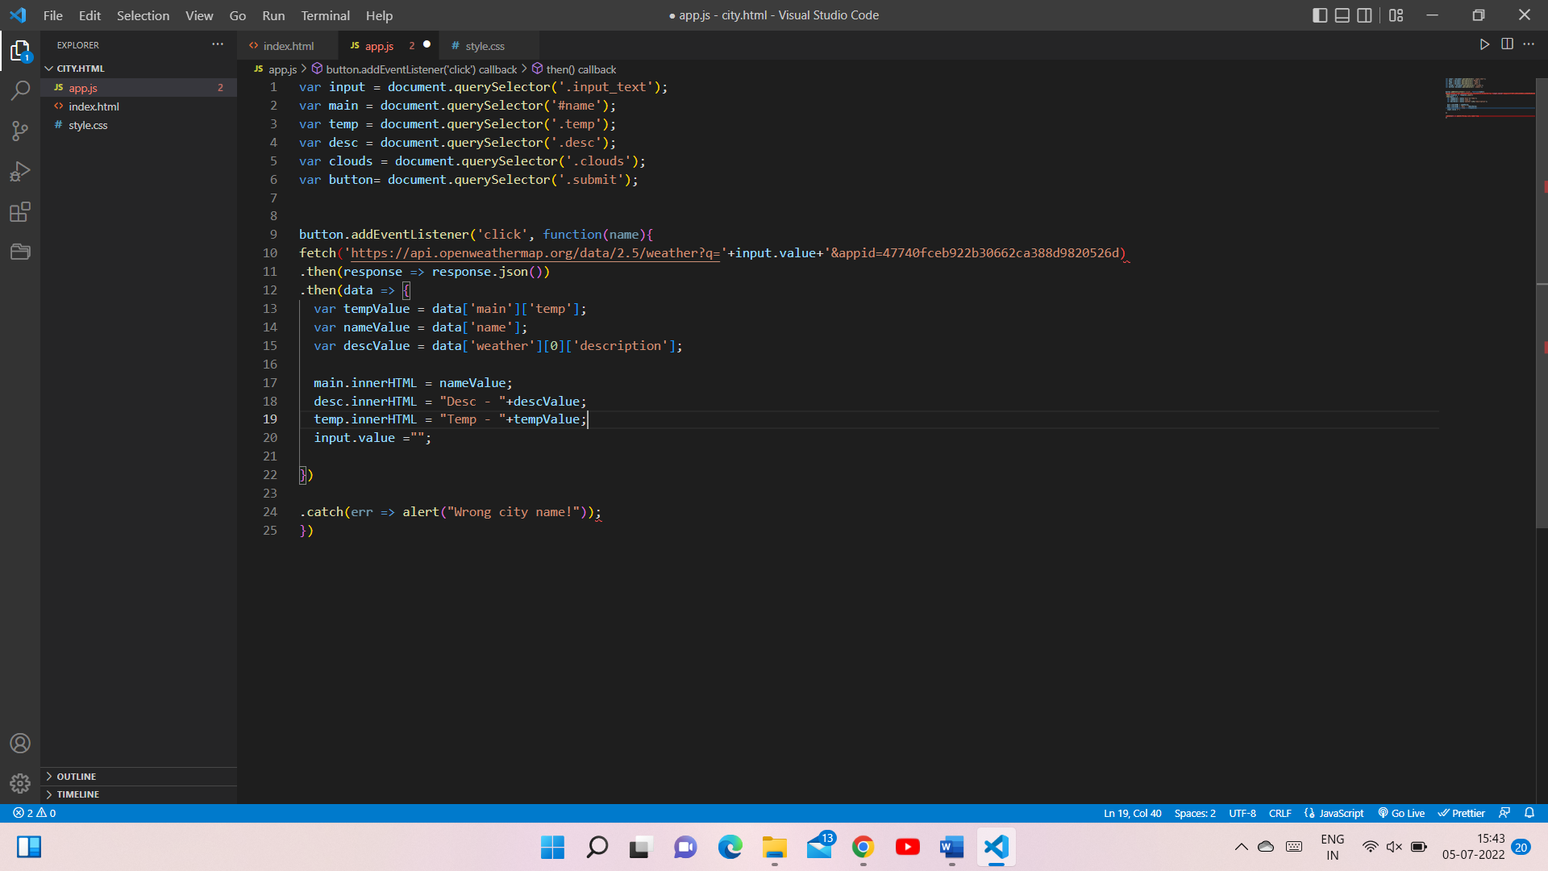Click the code minimap overview
Image resolution: width=1548 pixels, height=871 pixels.
[x=1489, y=98]
